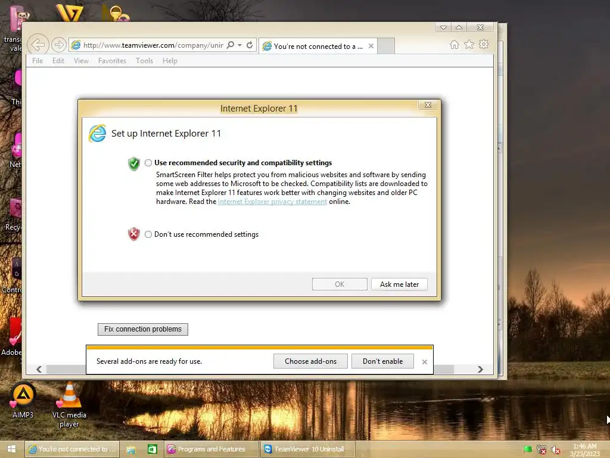Open the File menu

[38, 61]
